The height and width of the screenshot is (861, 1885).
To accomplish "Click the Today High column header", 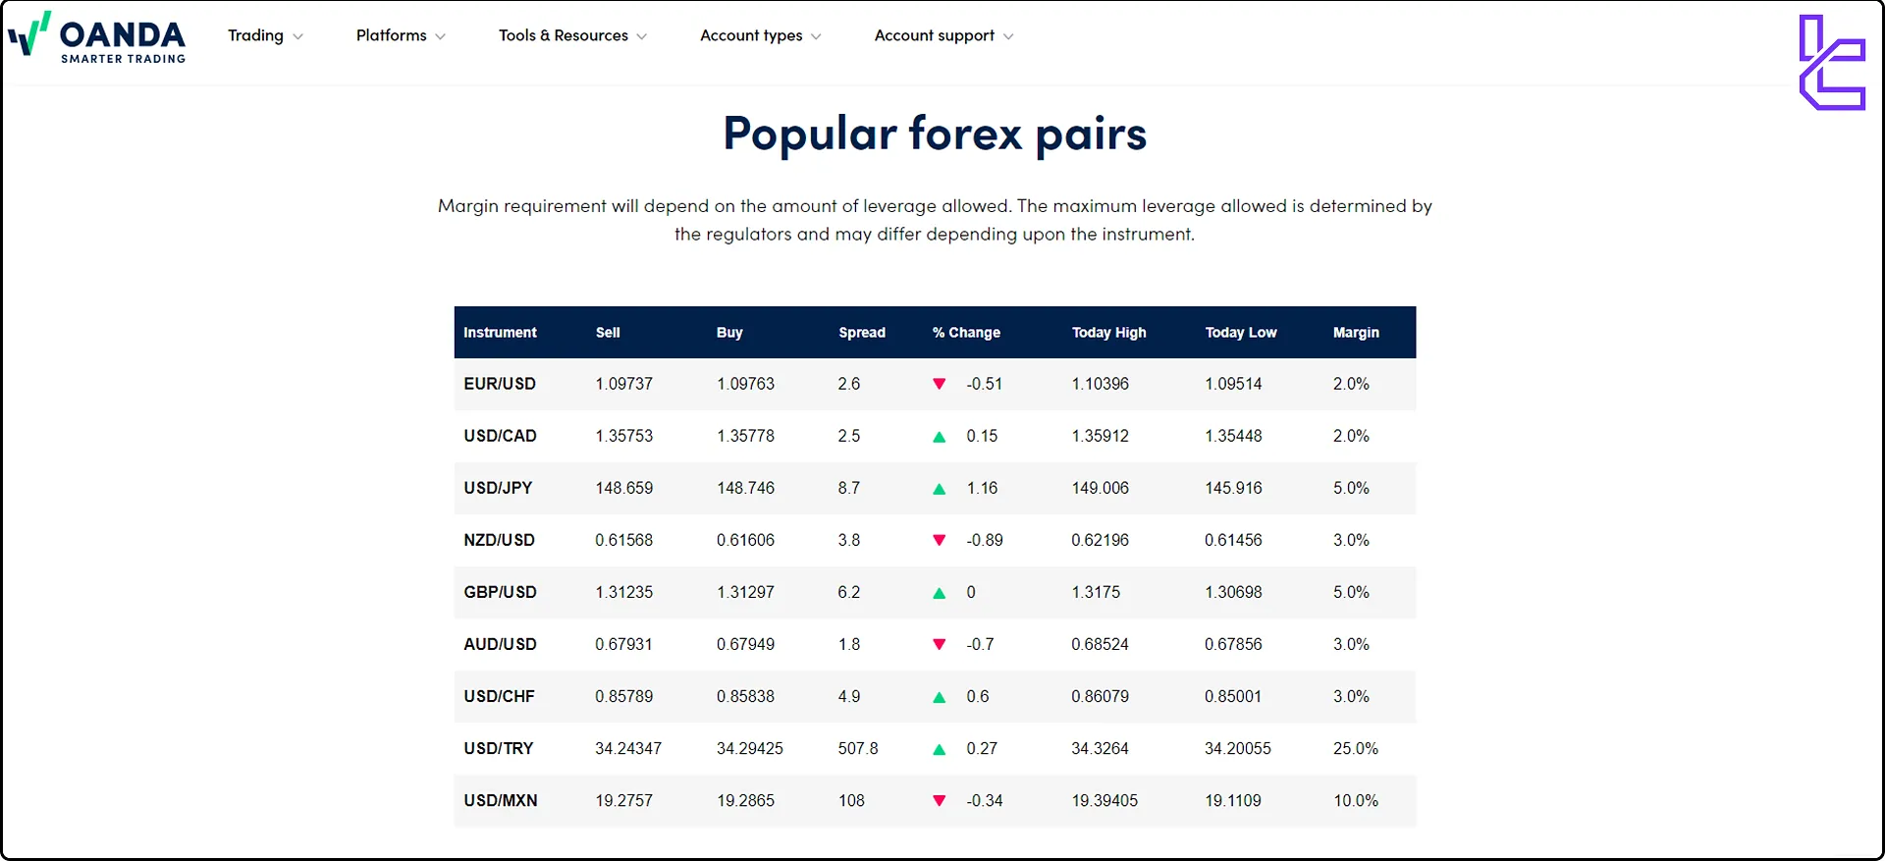I will pyautogui.click(x=1108, y=333).
